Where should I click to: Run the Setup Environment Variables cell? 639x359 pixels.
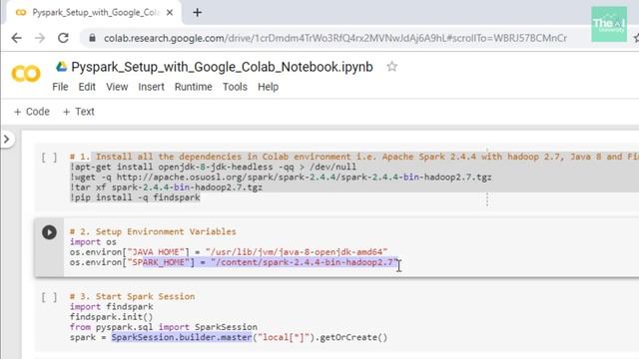click(49, 232)
